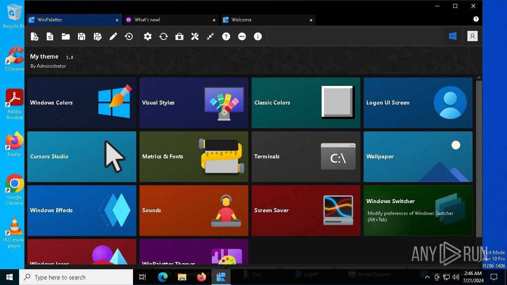This screenshot has width=507, height=285.
Task: Select the Google Chrome desktop shortcut
Action: tap(14, 190)
